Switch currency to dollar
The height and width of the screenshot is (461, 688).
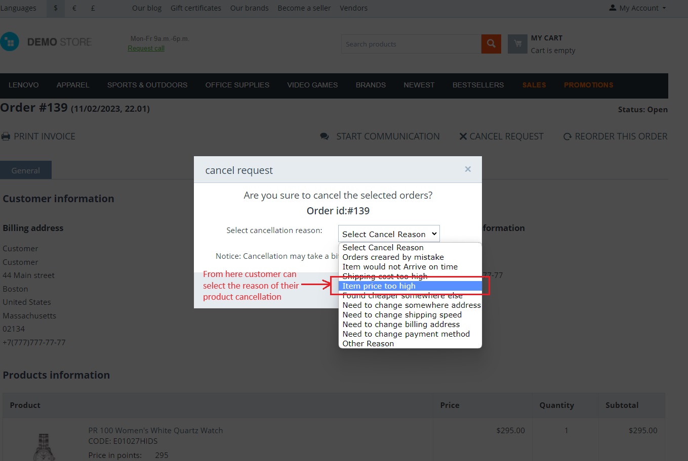tap(56, 8)
